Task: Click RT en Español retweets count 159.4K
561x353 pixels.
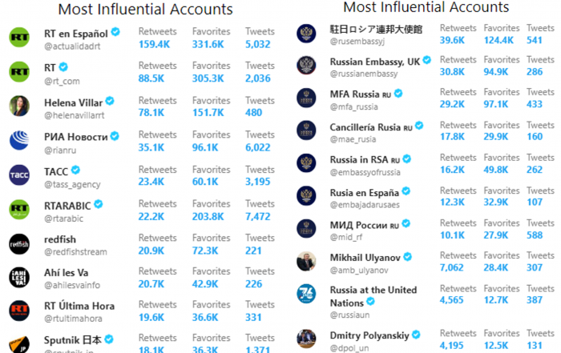Action: [154, 44]
